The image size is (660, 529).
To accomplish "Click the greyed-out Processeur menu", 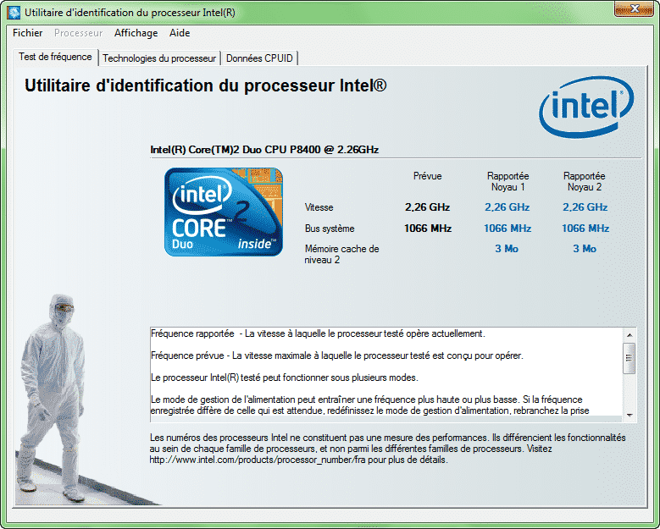I will coord(78,33).
